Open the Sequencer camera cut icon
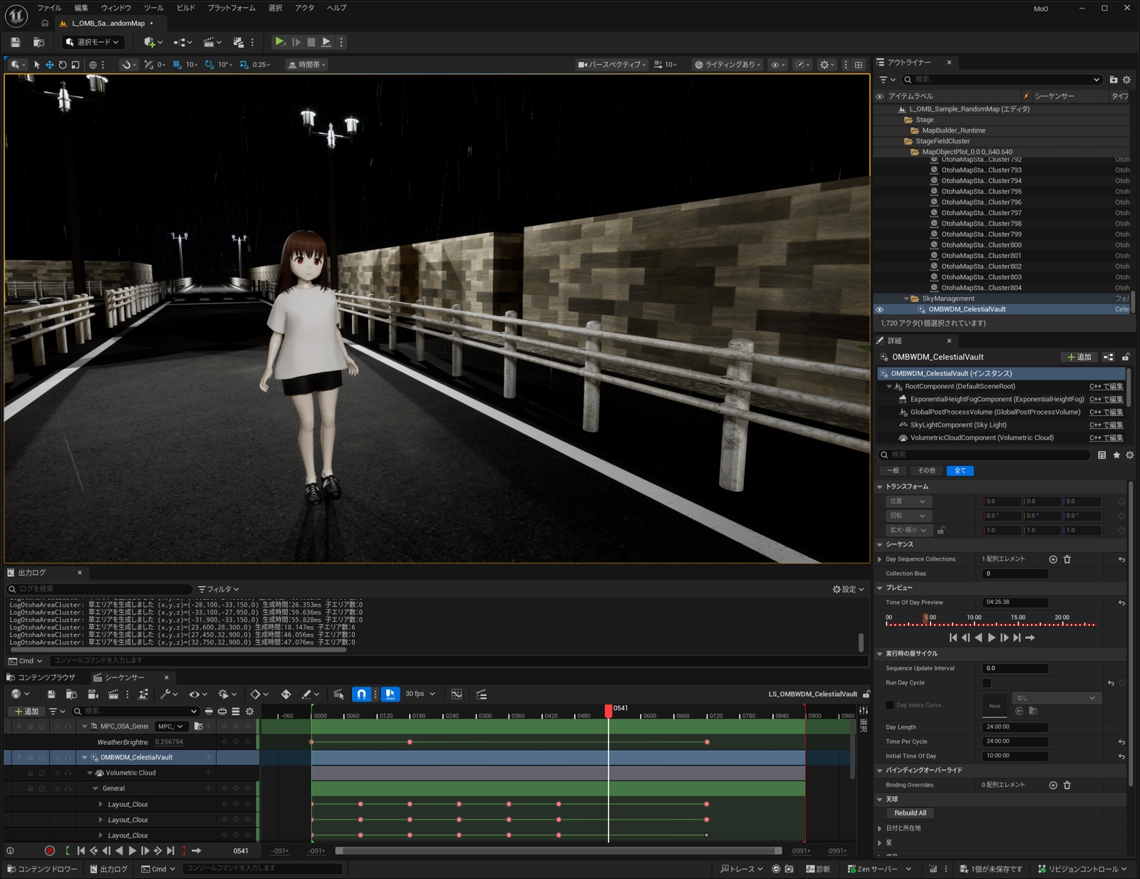This screenshot has width=1140, height=879. pos(93,694)
